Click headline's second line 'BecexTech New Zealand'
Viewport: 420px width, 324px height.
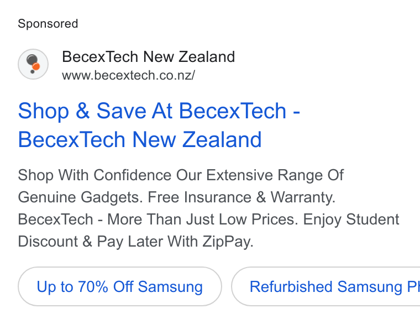140,140
